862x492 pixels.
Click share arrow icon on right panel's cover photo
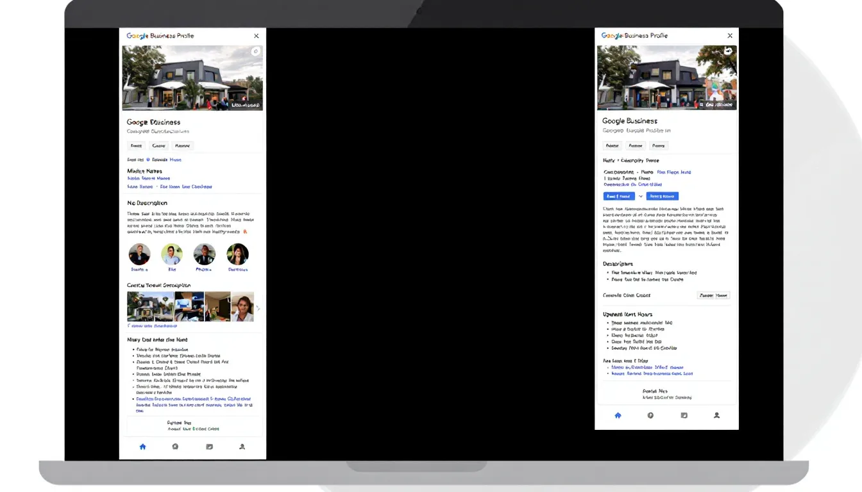point(729,51)
